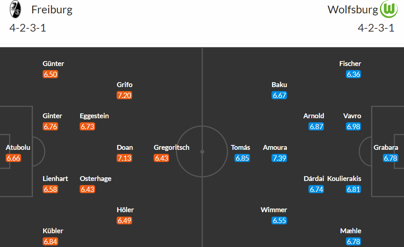This screenshot has width=404, height=247.
Task: Click Günter's 6.50 rating badge
Action: coord(50,74)
